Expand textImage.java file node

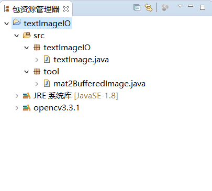tap(37, 60)
